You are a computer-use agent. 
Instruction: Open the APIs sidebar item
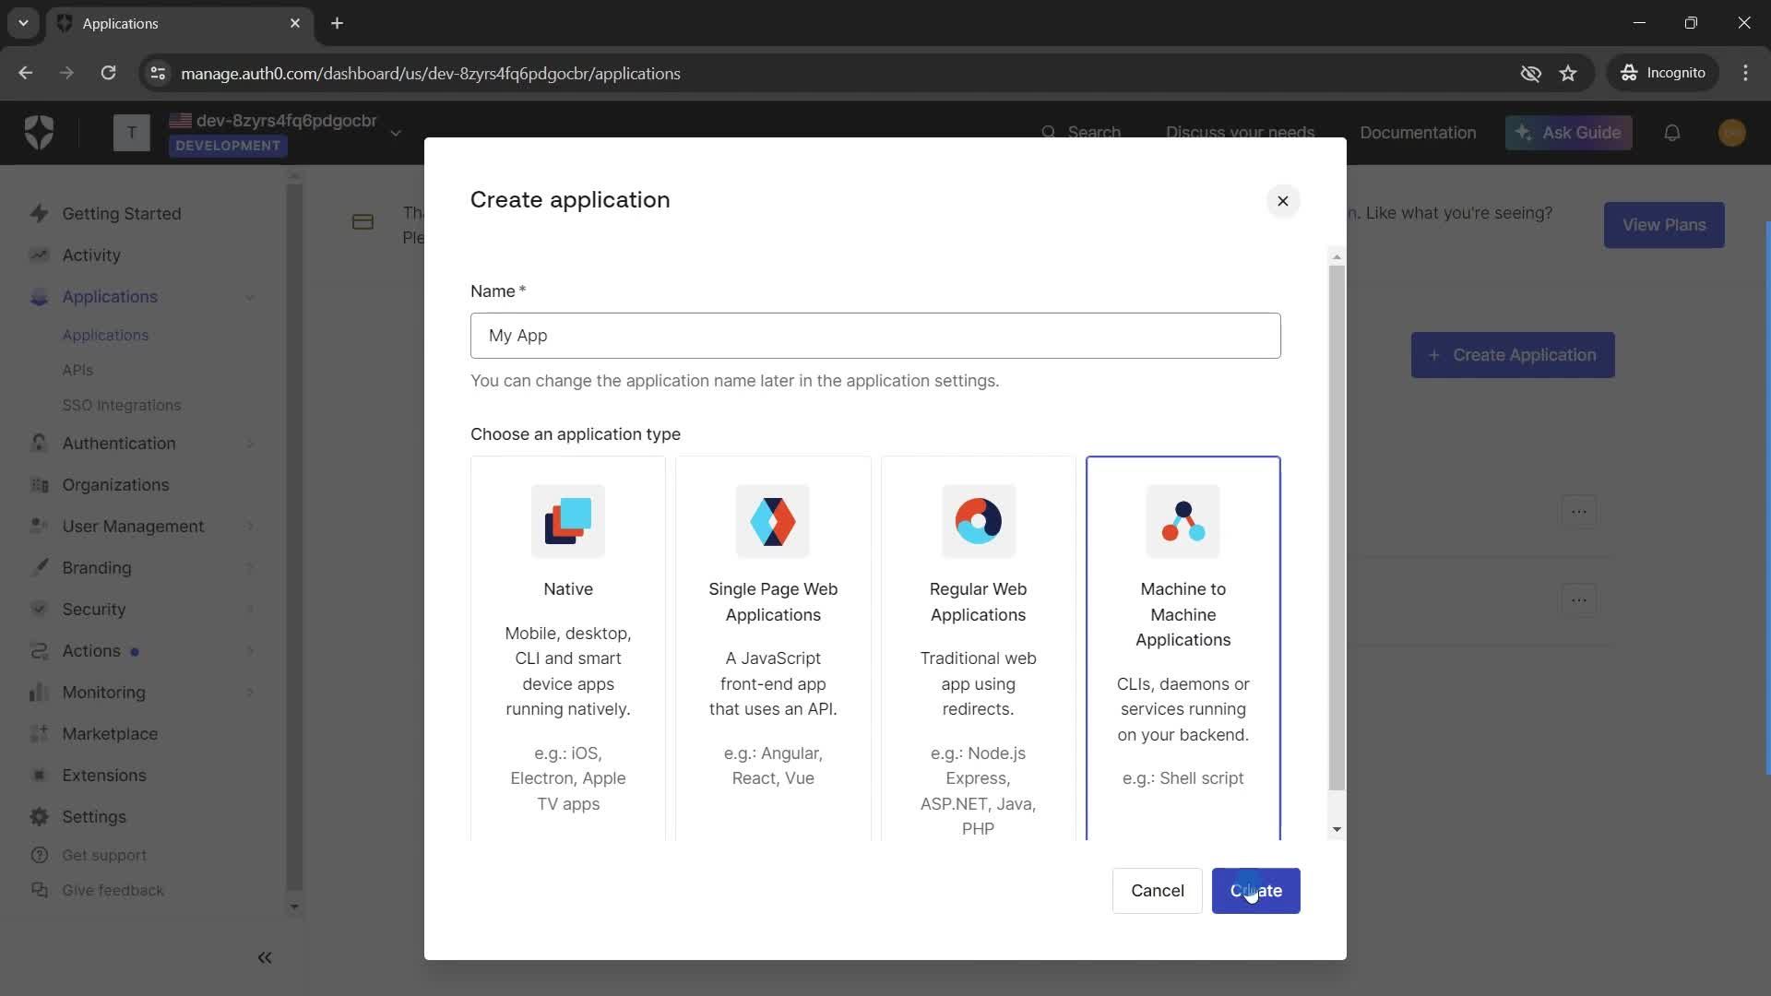tap(77, 370)
